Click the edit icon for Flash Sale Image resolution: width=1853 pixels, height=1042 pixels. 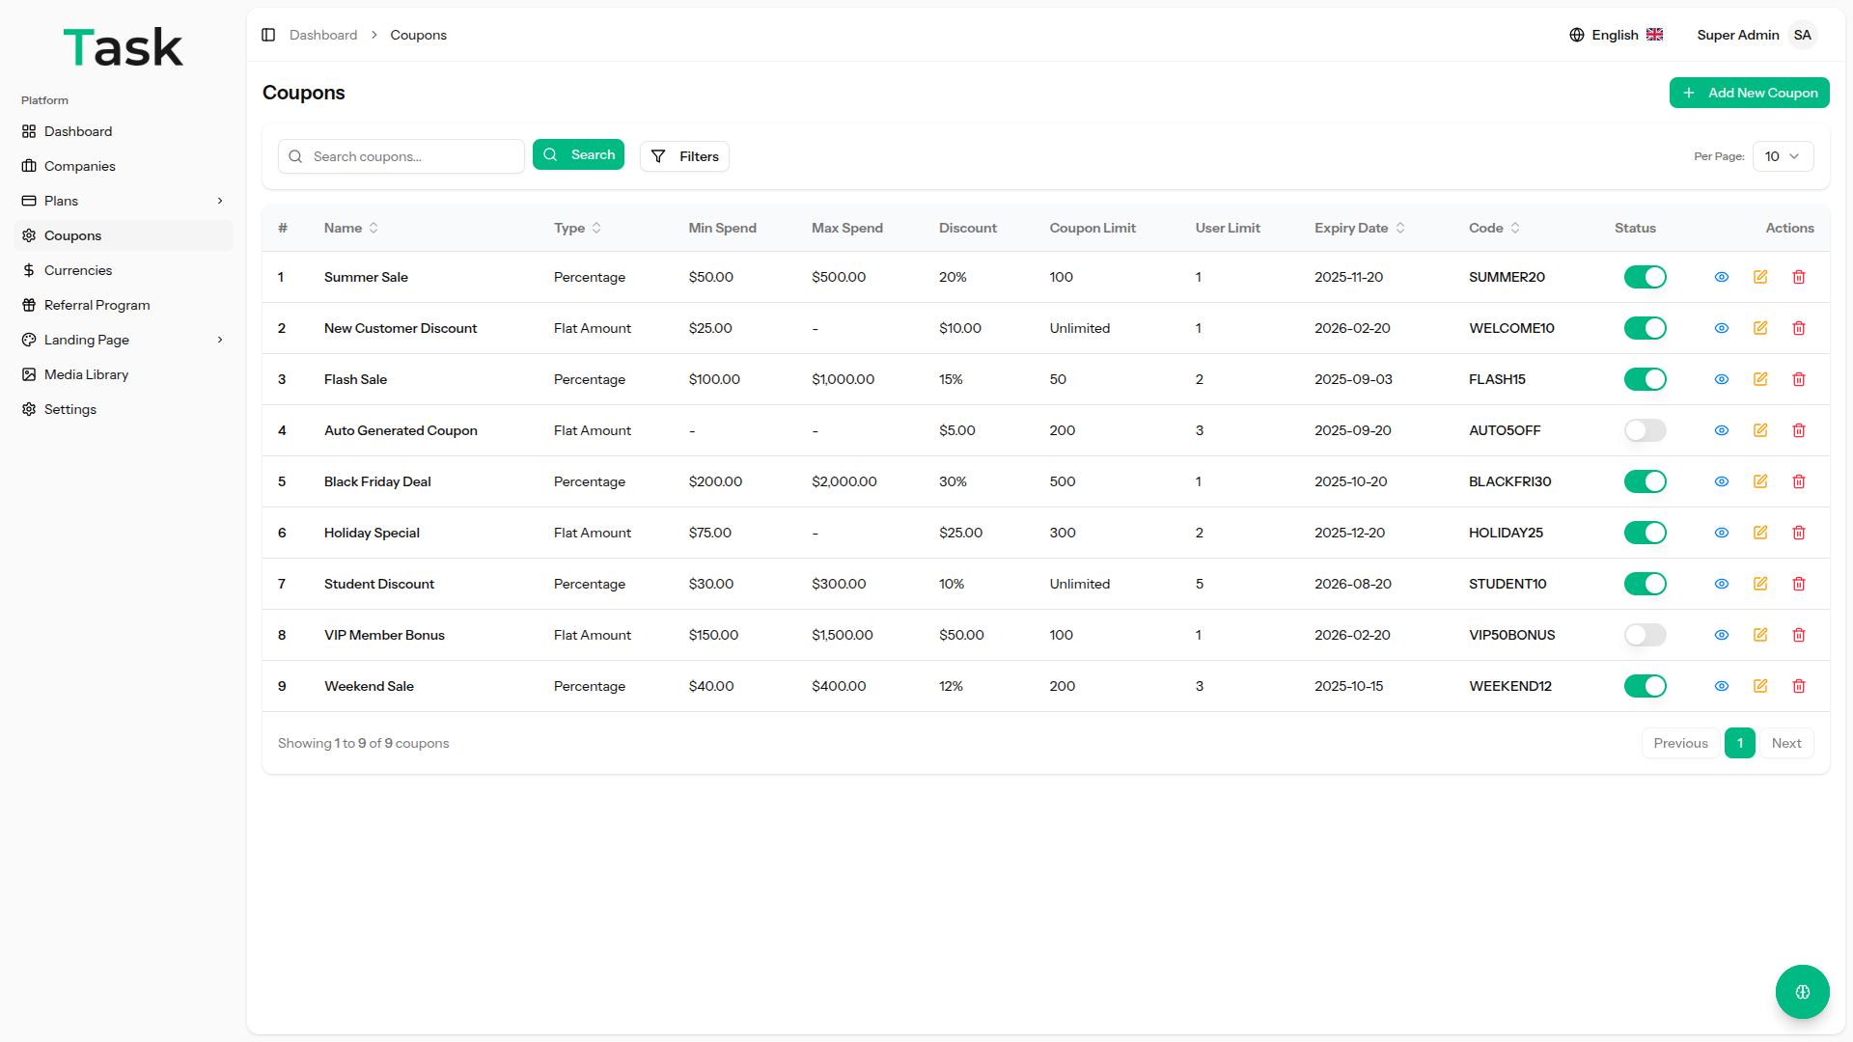[1759, 379]
